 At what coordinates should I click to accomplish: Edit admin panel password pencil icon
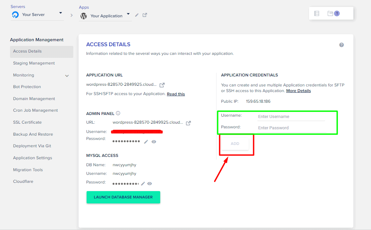click(146, 142)
